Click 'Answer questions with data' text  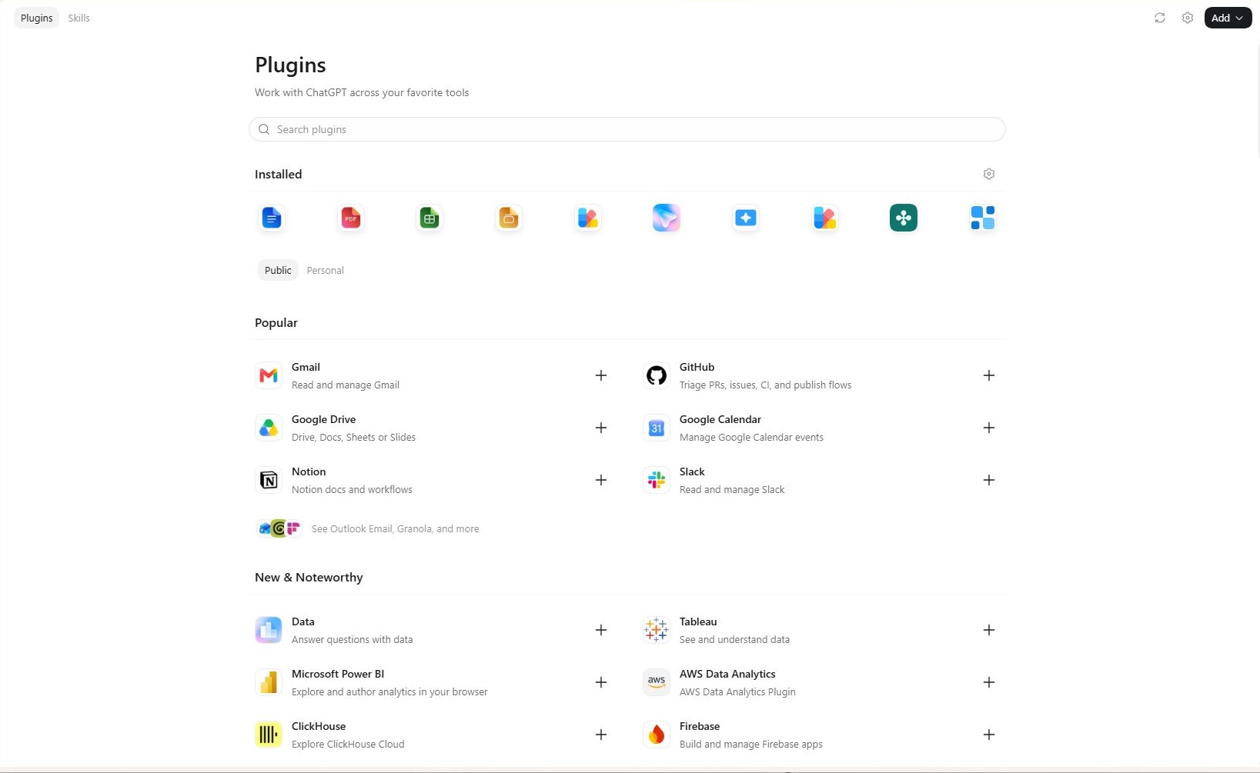[352, 639]
